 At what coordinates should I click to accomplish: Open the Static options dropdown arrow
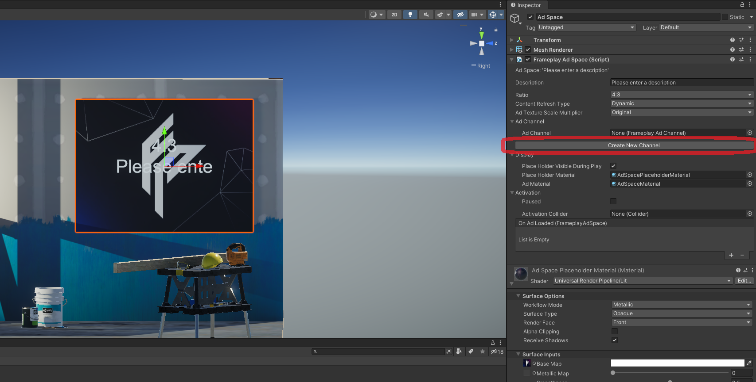[751, 17]
